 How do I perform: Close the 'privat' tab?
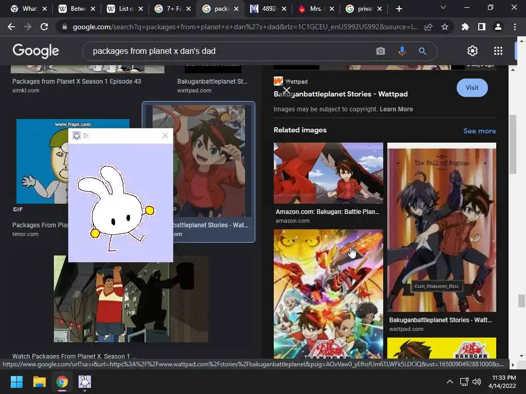pos(380,9)
